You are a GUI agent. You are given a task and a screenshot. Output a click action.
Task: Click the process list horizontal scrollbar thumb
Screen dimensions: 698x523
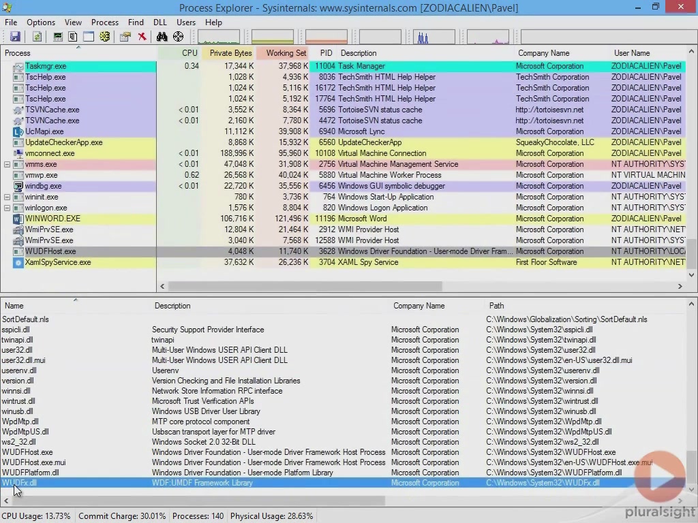click(305, 287)
